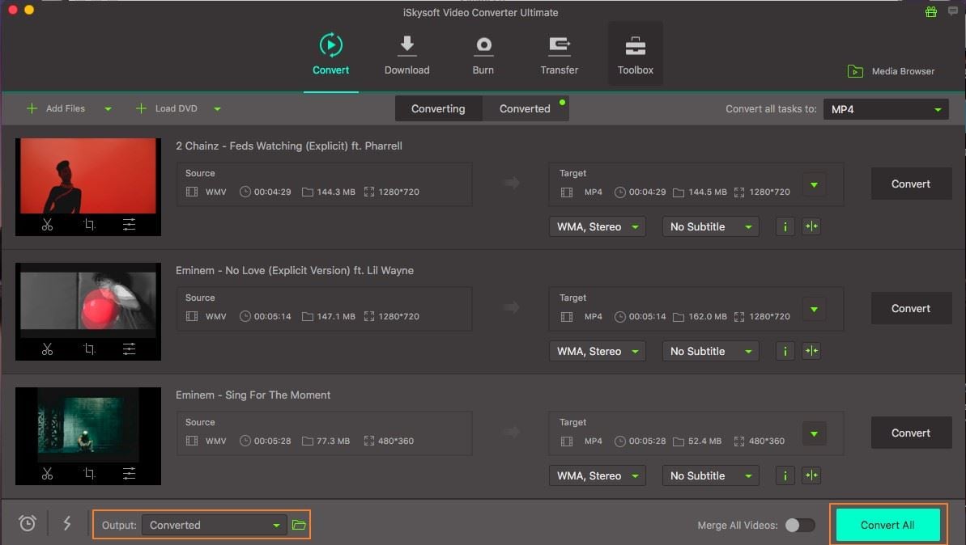Open subtitle dropdown for 2 Chainz video

710,226
